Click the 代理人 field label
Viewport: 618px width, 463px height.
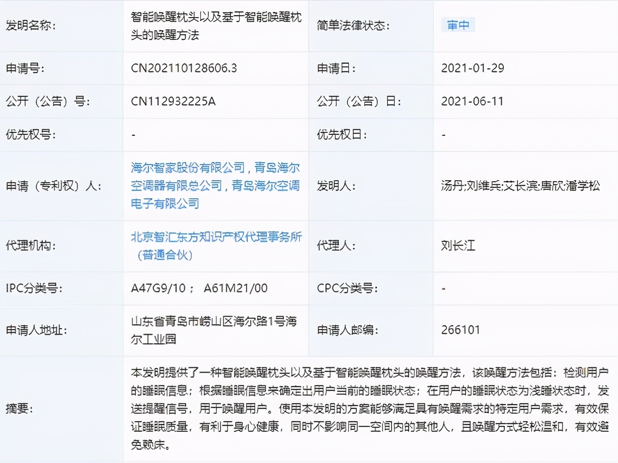click(336, 246)
